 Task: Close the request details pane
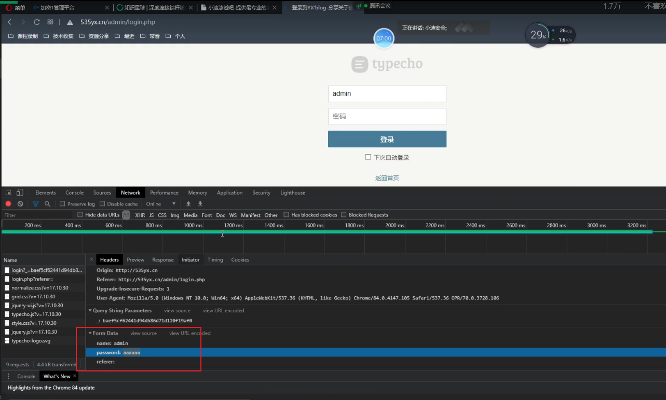tap(91, 259)
